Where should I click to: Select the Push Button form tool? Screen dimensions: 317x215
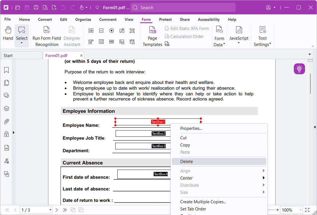91,30
